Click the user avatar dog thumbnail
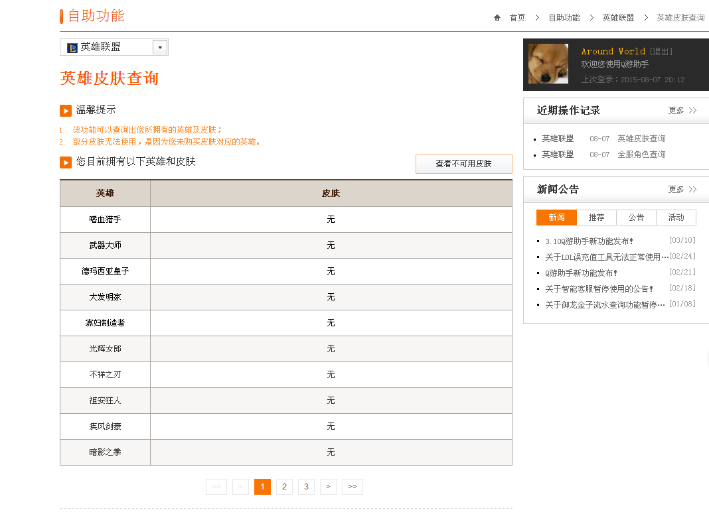Image resolution: width=709 pixels, height=514 pixels. tap(548, 64)
